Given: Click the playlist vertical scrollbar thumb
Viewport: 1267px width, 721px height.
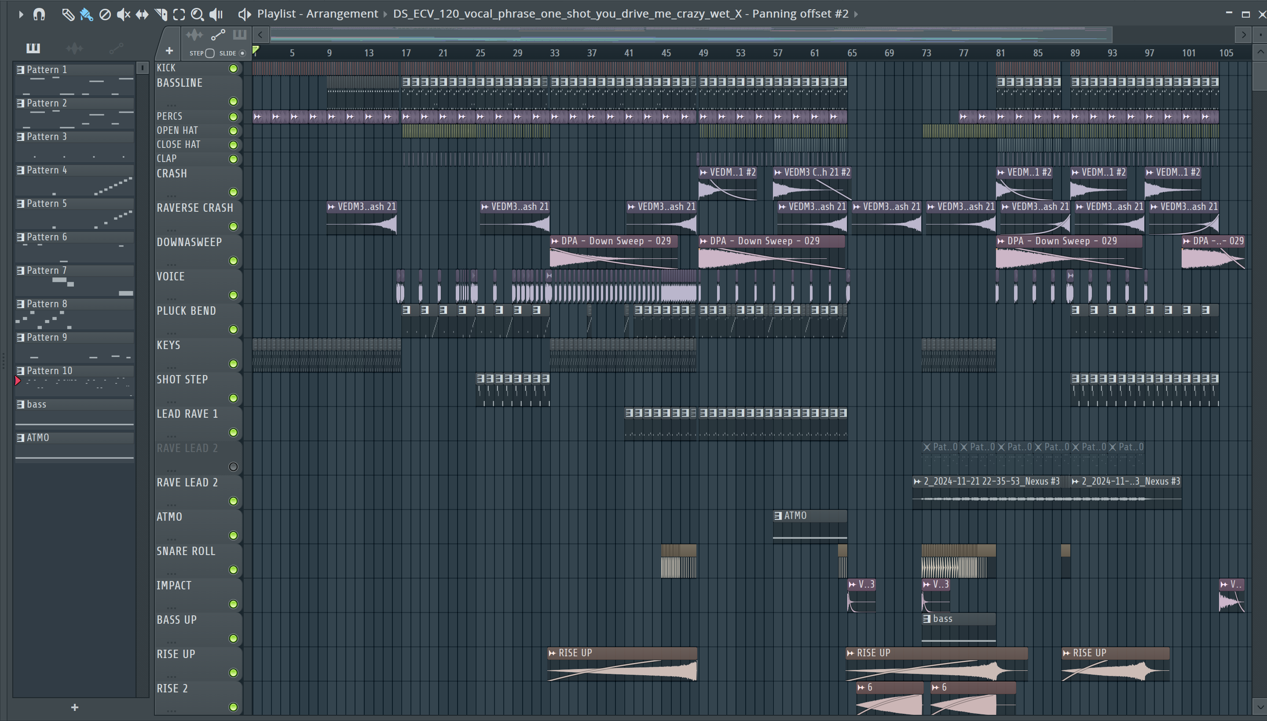Looking at the screenshot, I should coord(1260,75).
